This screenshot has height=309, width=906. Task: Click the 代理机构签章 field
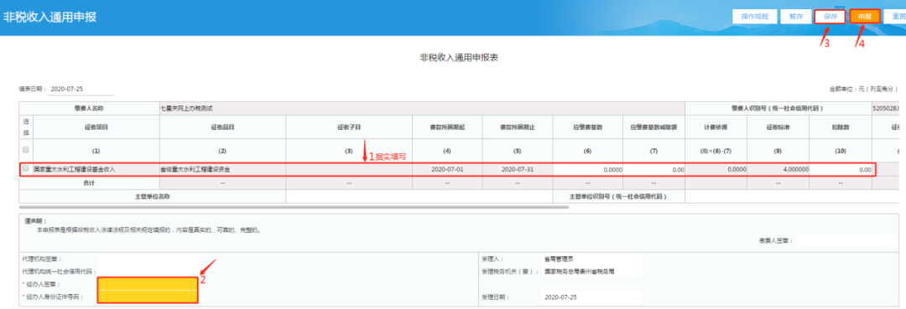148,260
